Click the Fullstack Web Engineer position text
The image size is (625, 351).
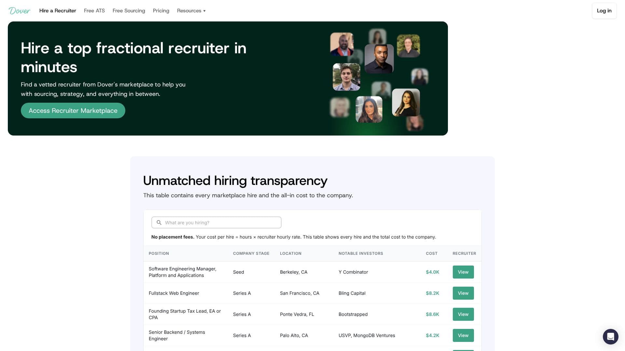[x=174, y=293]
